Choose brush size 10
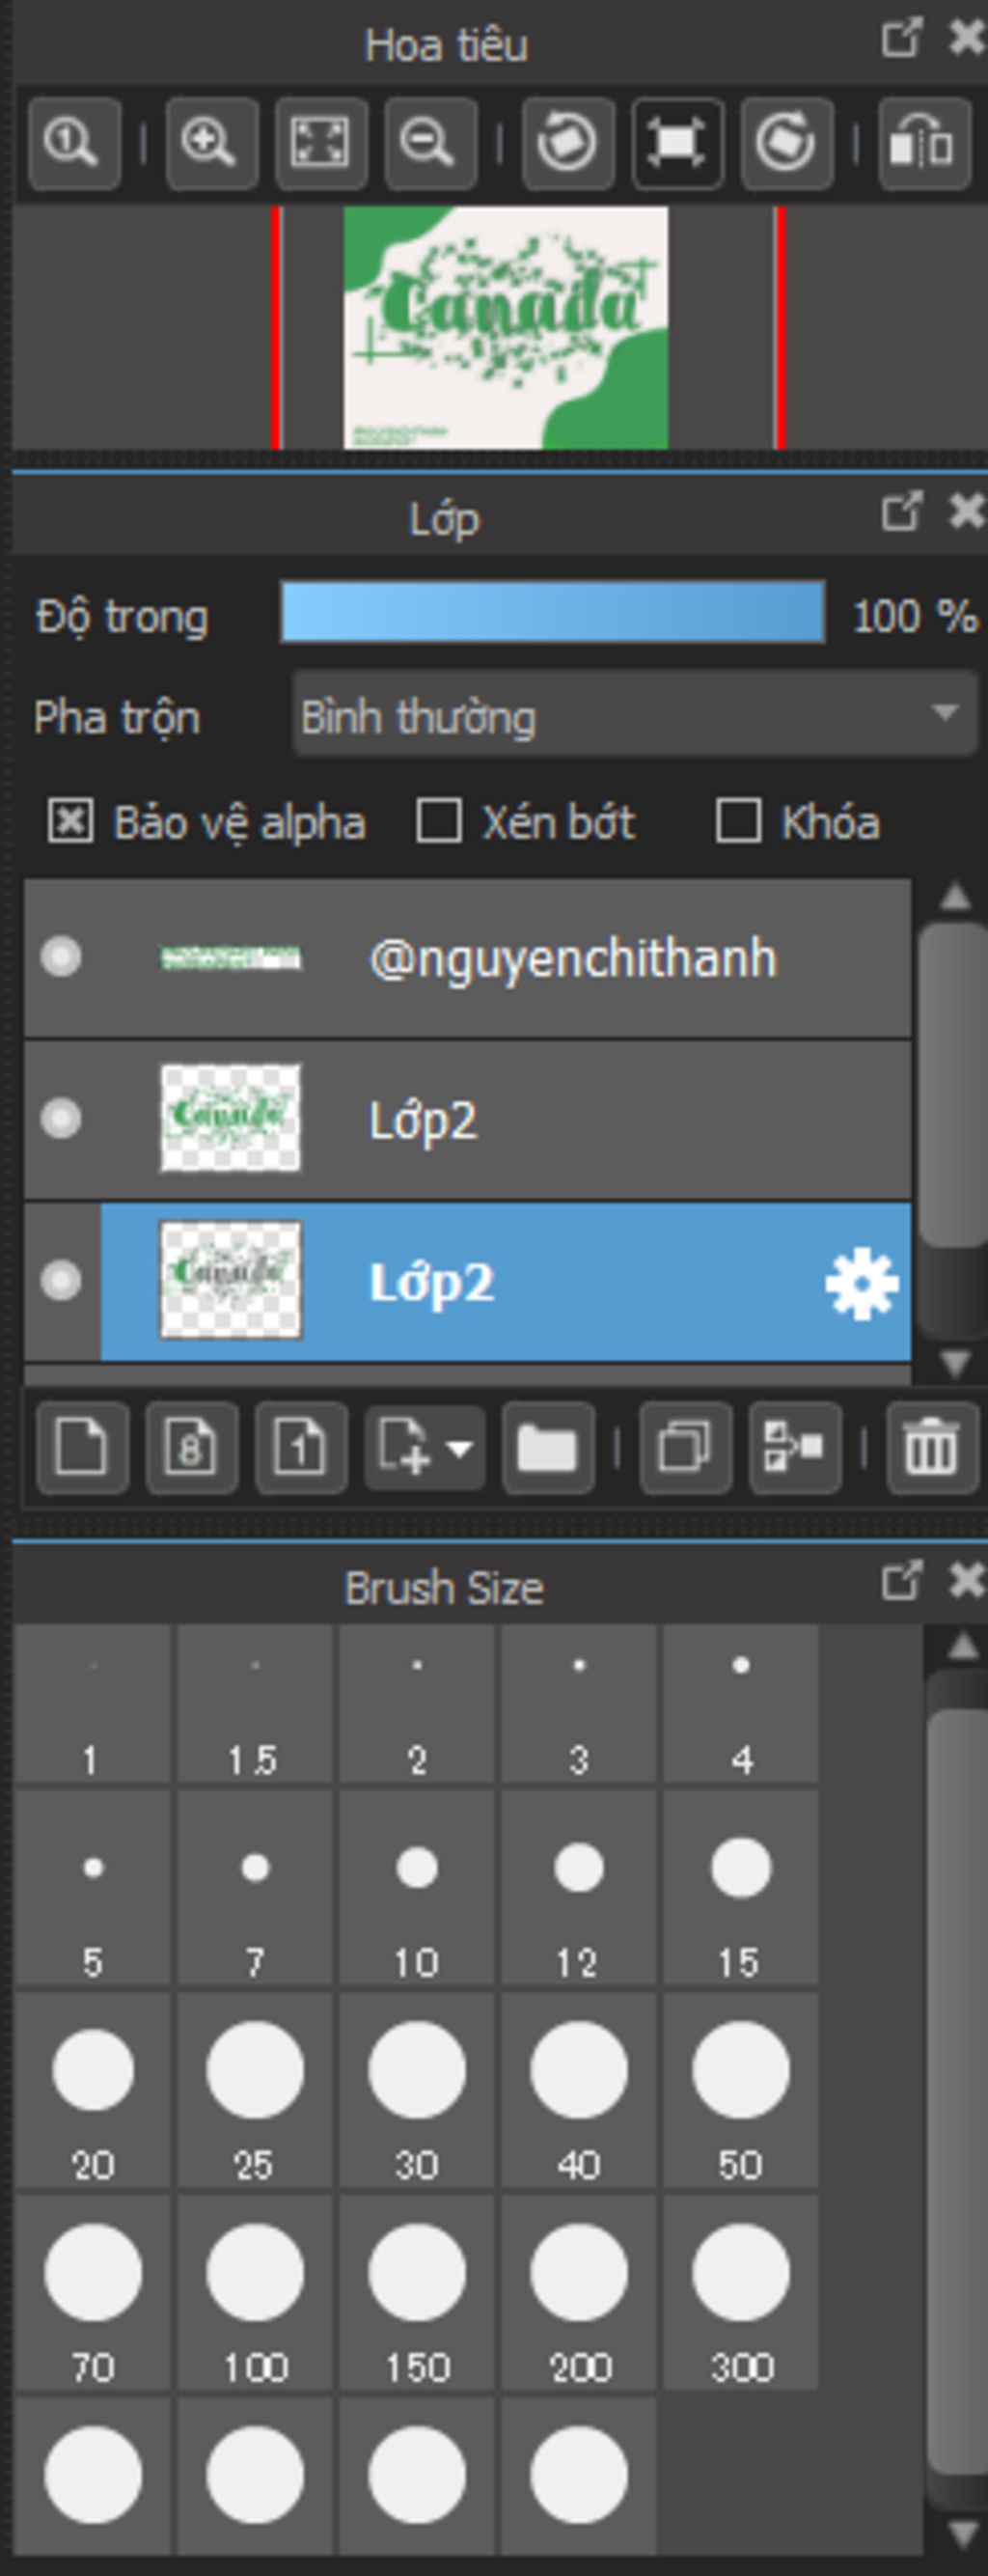The height and width of the screenshot is (2576, 988). pyautogui.click(x=416, y=1886)
